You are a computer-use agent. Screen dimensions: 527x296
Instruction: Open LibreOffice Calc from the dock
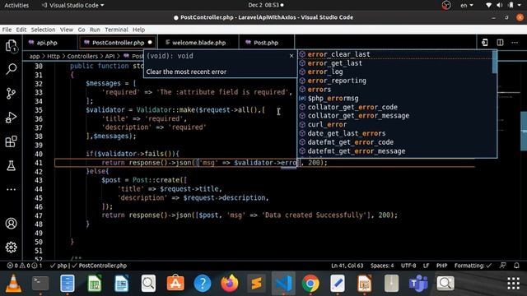click(95, 284)
